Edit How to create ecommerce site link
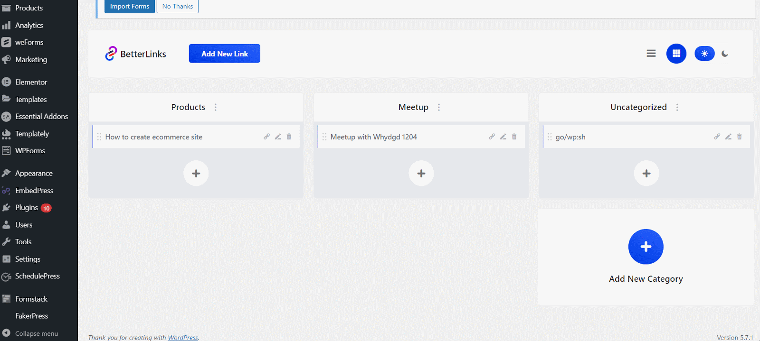Image resolution: width=760 pixels, height=341 pixels. [x=278, y=137]
